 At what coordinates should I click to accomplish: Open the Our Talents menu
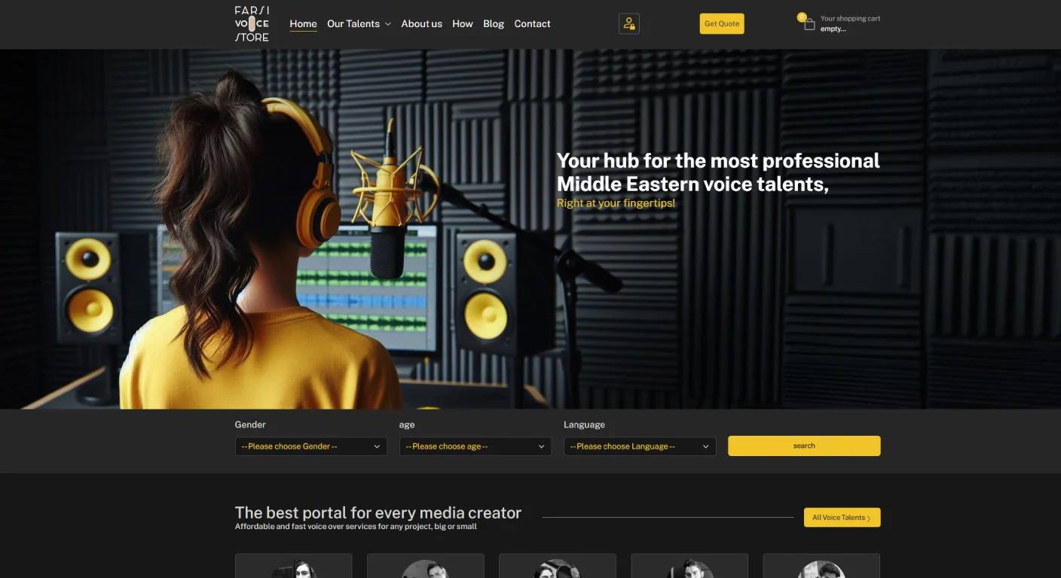coord(353,24)
